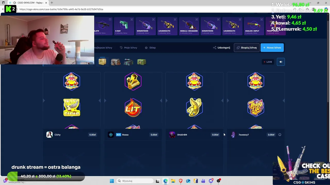Launch Brave browser from the taskbar
The image size is (330, 185).
point(180,181)
